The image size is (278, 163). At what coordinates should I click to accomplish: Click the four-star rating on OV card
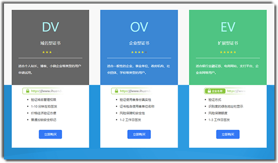139,52
